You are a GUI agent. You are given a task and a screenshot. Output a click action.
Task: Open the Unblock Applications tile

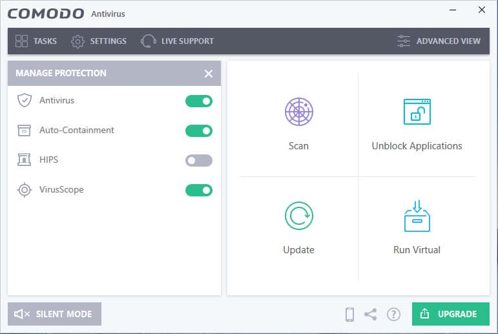point(417,124)
